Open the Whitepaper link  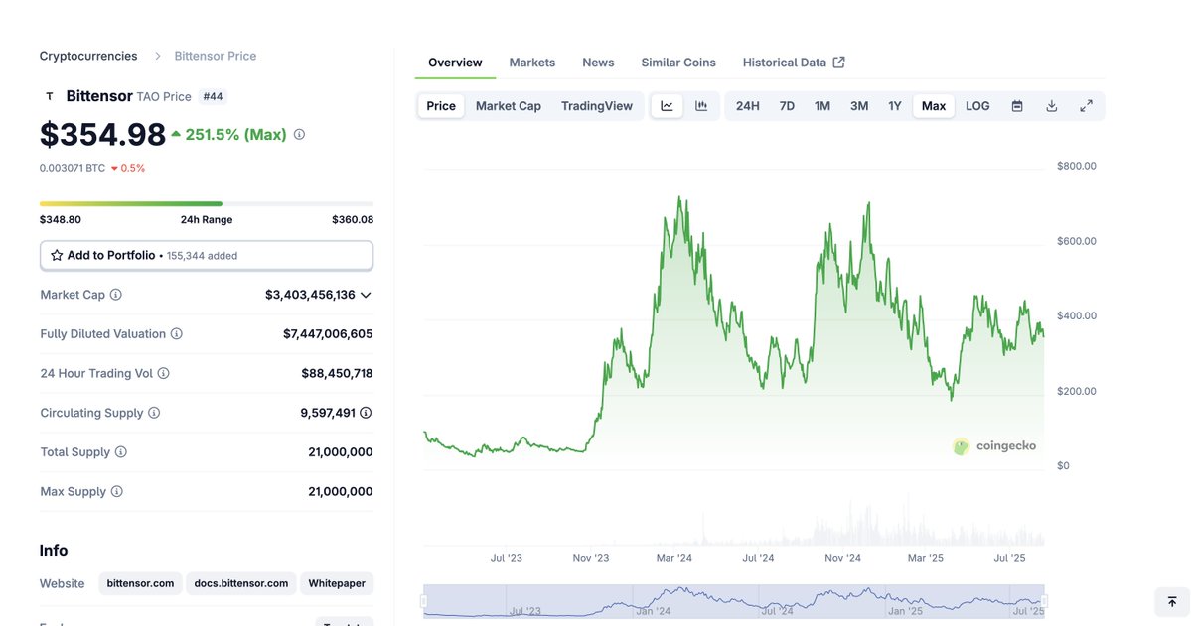coord(337,583)
